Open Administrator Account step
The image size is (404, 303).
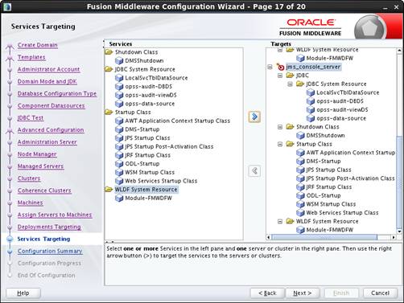48,69
